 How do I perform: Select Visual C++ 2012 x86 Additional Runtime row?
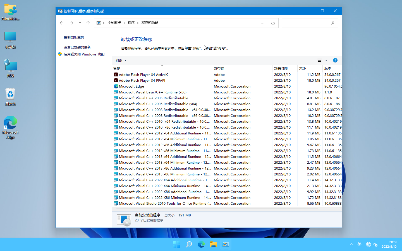pyautogui.click(x=227, y=145)
